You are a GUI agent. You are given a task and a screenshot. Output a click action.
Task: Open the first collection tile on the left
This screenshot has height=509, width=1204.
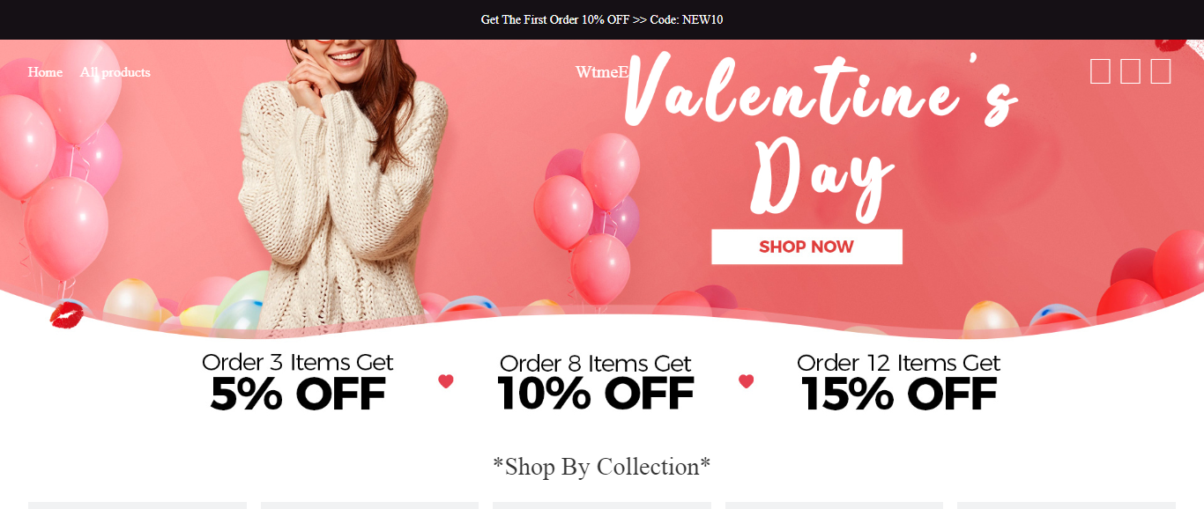point(137,505)
